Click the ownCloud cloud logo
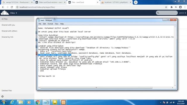 pos(5,13)
